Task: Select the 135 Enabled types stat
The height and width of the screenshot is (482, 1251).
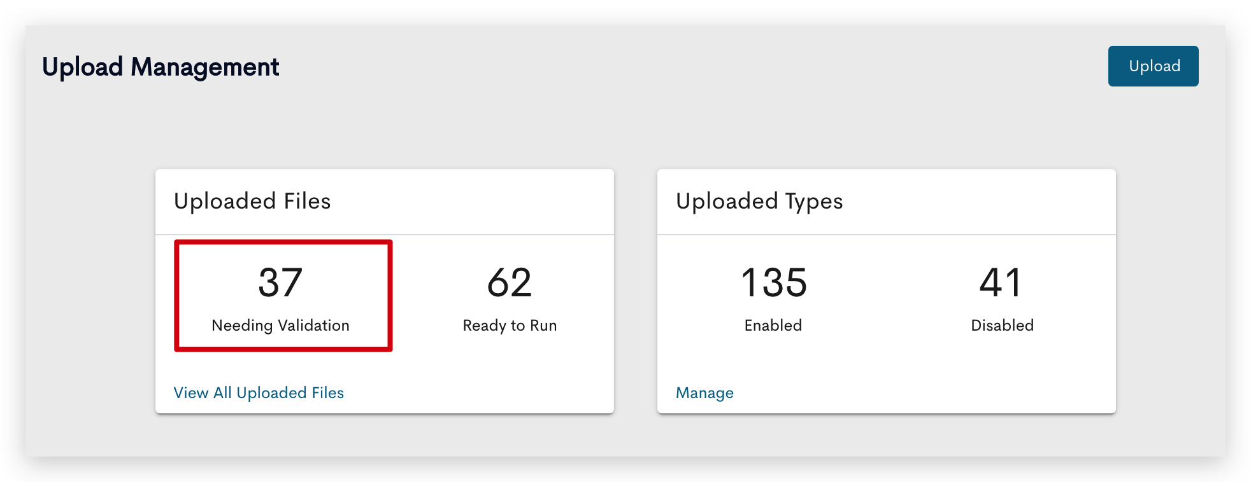Action: pyautogui.click(x=773, y=298)
